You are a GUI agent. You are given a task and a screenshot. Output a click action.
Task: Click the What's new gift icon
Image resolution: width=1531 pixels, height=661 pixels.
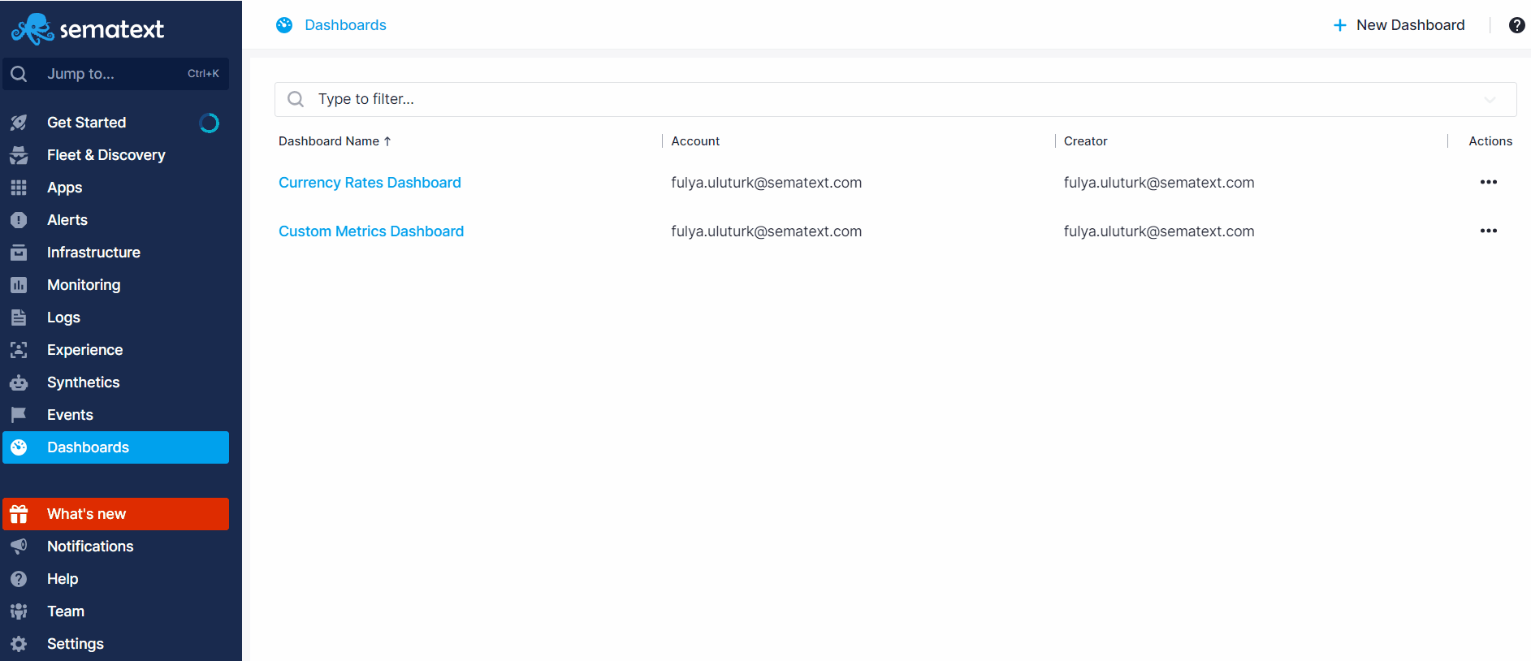(19, 514)
